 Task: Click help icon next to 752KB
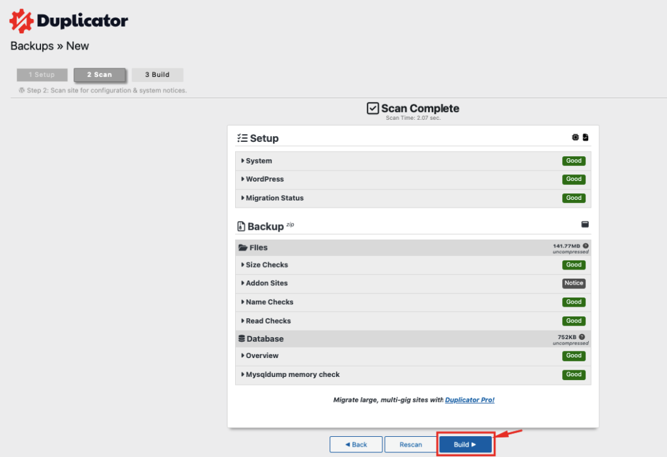[582, 337]
